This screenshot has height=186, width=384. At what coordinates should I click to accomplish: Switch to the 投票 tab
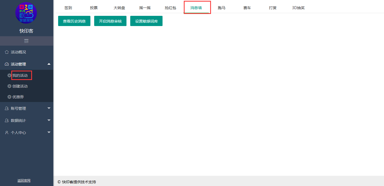click(94, 8)
